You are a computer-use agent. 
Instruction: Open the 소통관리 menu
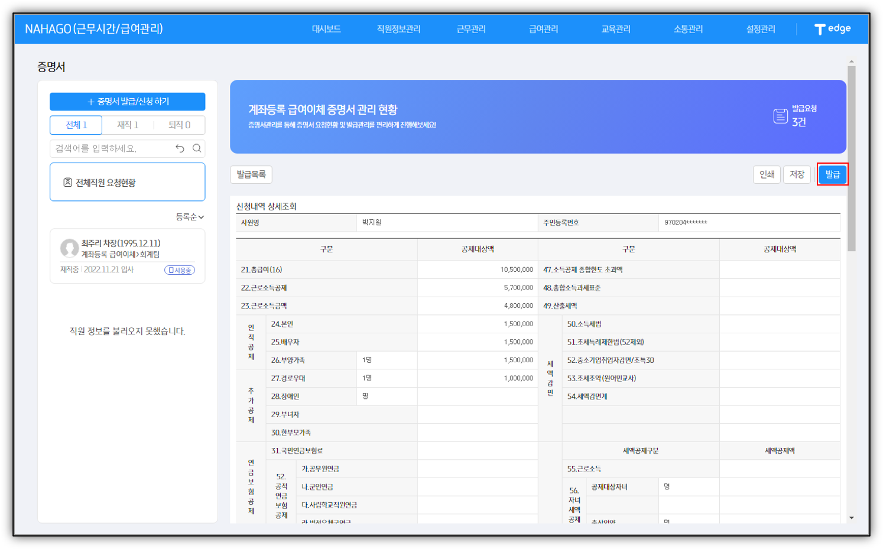click(688, 29)
